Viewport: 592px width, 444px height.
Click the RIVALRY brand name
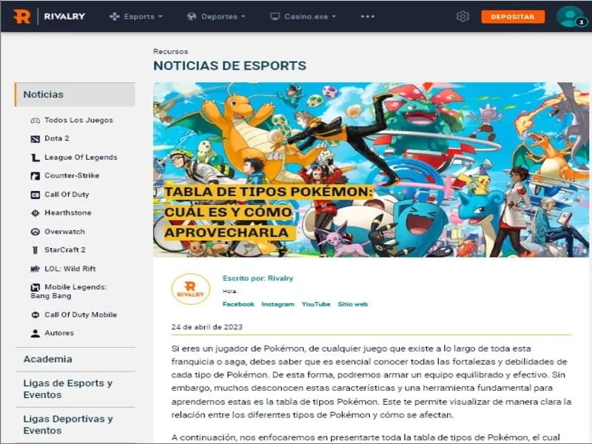64,16
